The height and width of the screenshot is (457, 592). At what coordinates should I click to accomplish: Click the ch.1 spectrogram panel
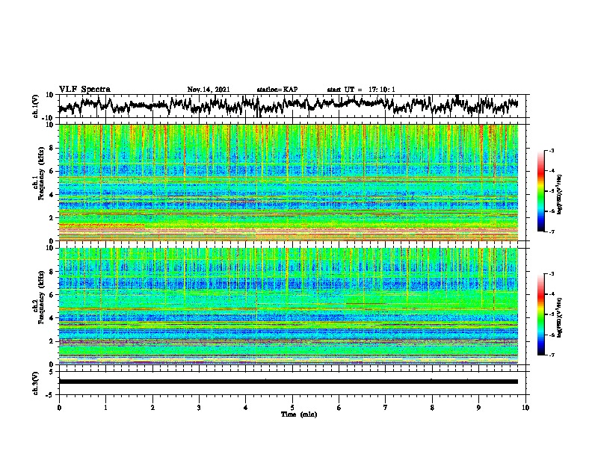pos(289,182)
